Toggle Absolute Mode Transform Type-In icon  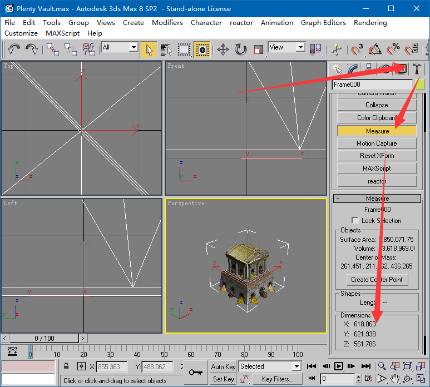point(81,366)
